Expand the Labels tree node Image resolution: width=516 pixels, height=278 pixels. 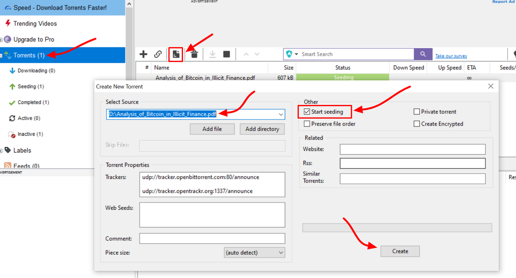click(x=1, y=150)
